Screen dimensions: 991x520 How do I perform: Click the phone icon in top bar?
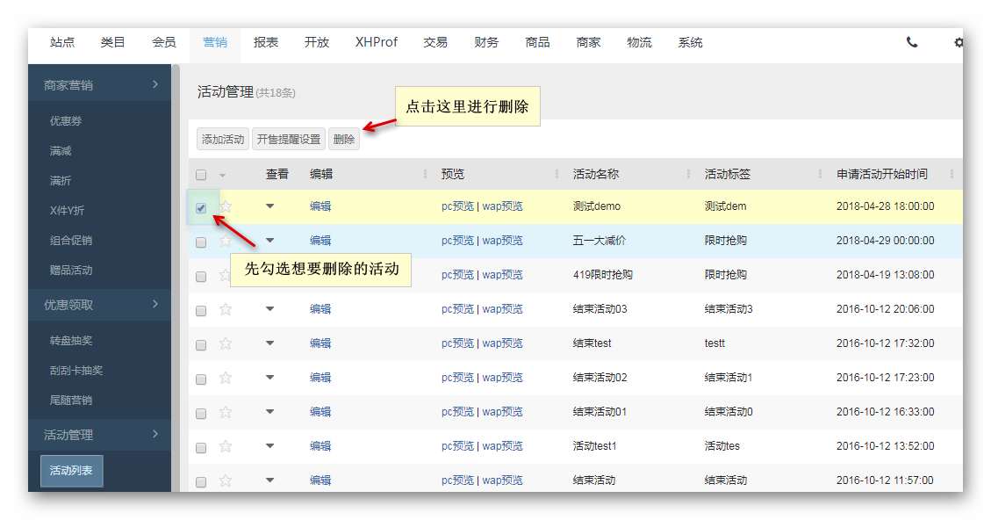click(911, 42)
